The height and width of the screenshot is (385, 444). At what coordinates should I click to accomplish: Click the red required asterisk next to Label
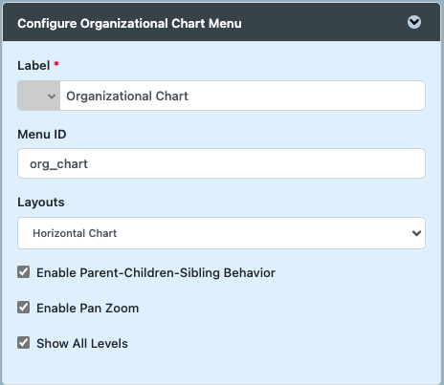point(56,64)
